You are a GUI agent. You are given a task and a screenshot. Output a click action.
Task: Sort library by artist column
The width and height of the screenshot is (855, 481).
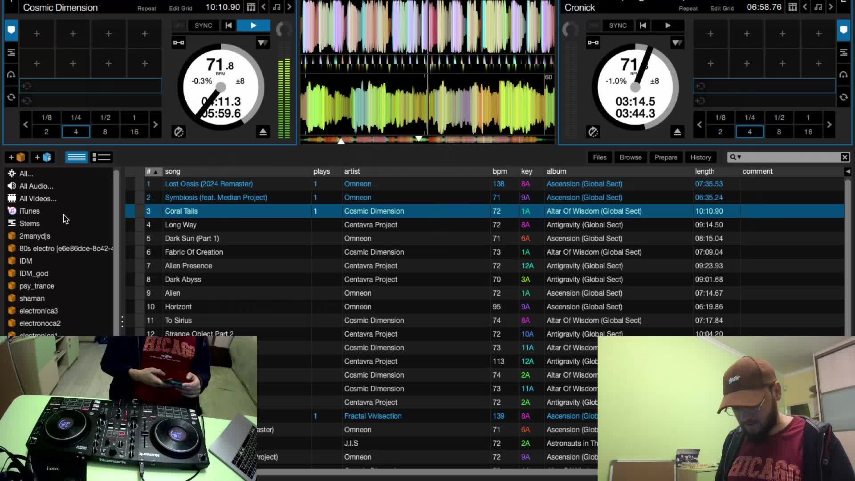(352, 171)
